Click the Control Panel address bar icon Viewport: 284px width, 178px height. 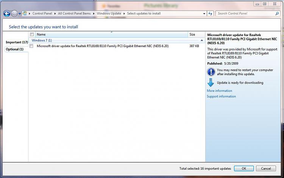[25, 13]
